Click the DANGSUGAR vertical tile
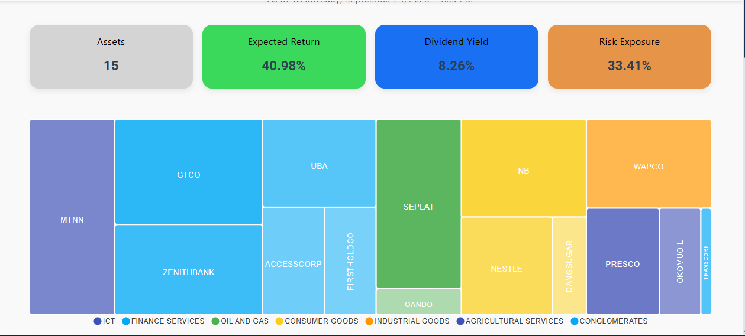This screenshot has width=745, height=336. [569, 266]
